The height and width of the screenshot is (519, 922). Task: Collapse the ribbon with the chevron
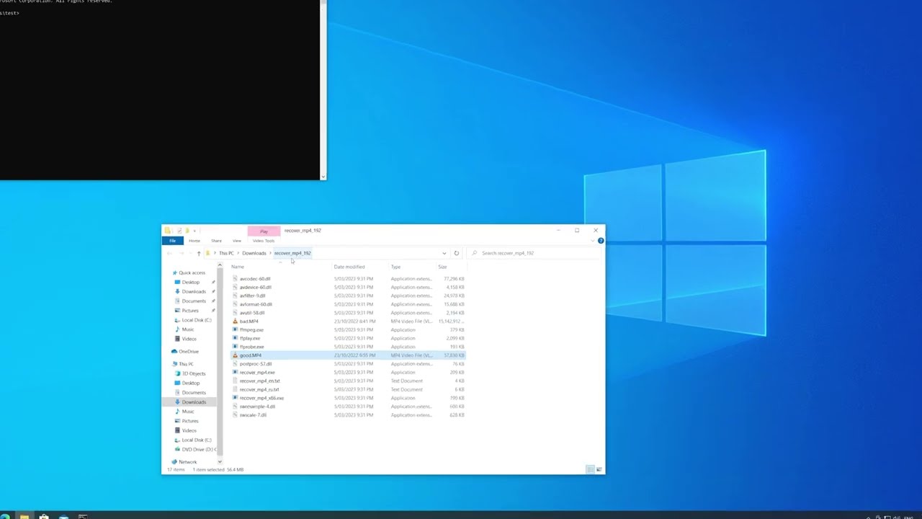pyautogui.click(x=594, y=241)
